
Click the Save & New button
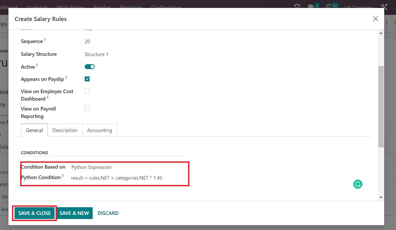pyautogui.click(x=74, y=213)
